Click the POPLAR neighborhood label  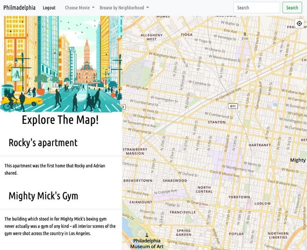click(x=236, y=234)
